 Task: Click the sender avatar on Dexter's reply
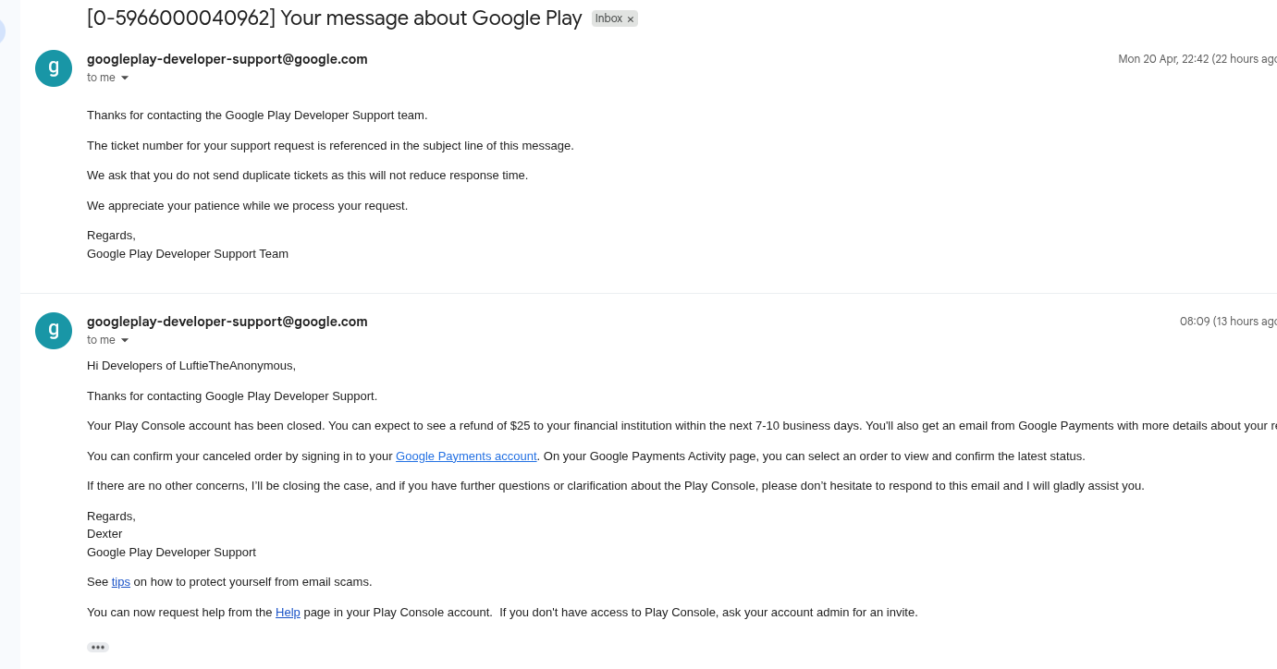click(54, 331)
